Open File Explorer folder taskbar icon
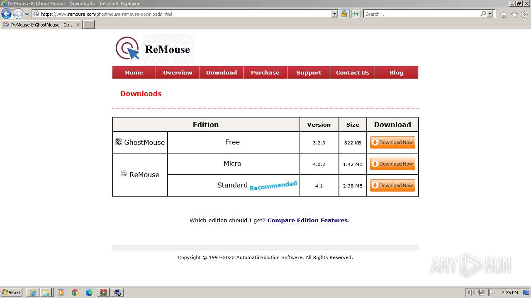The width and height of the screenshot is (531, 298). click(x=46, y=293)
